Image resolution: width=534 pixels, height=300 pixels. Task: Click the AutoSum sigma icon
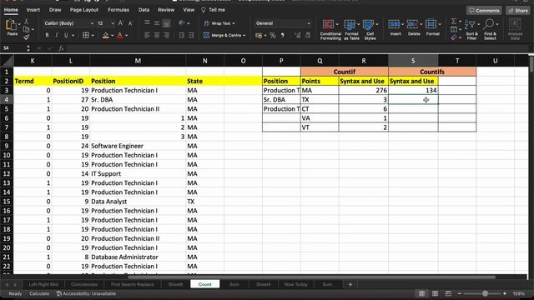454,22
